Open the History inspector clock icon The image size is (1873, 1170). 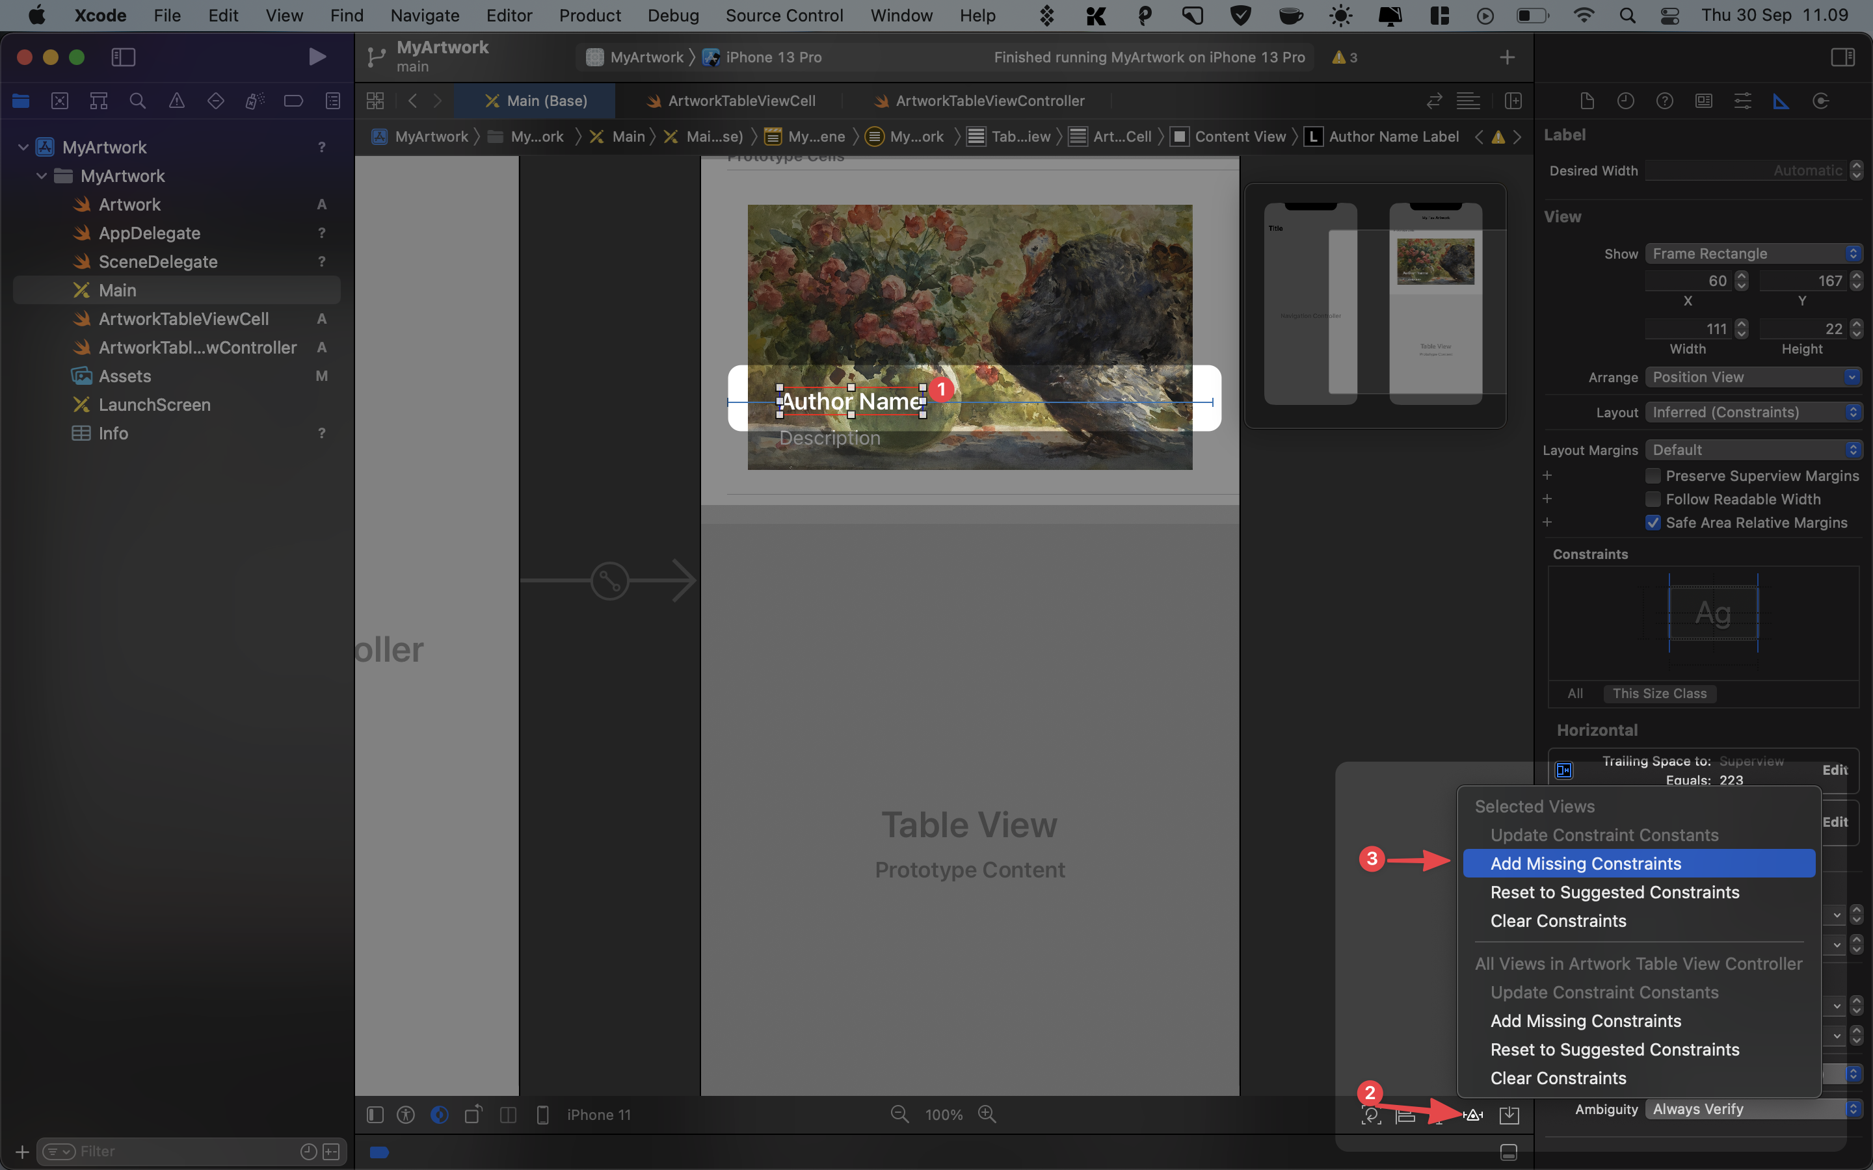[x=1625, y=101]
